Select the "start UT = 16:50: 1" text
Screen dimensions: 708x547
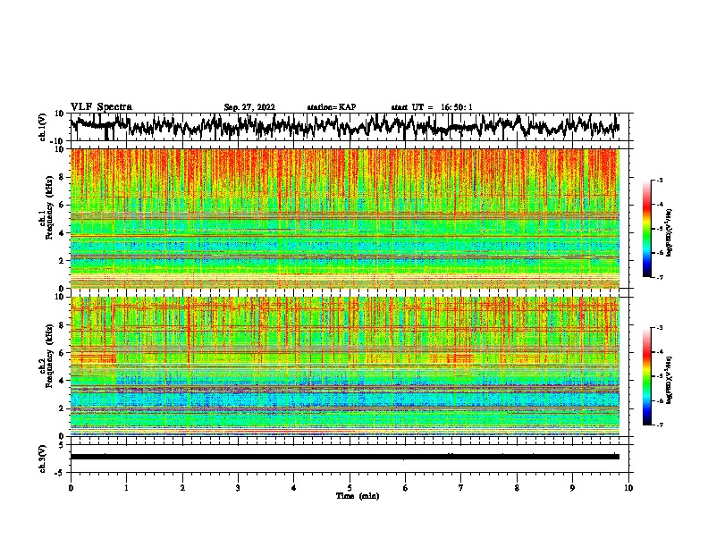pyautogui.click(x=432, y=107)
